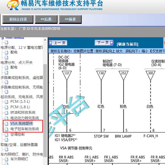The image size is (165, 165).
Task: Open tree item 车内照明灯、喇叭、附件电
Action: [22, 154]
